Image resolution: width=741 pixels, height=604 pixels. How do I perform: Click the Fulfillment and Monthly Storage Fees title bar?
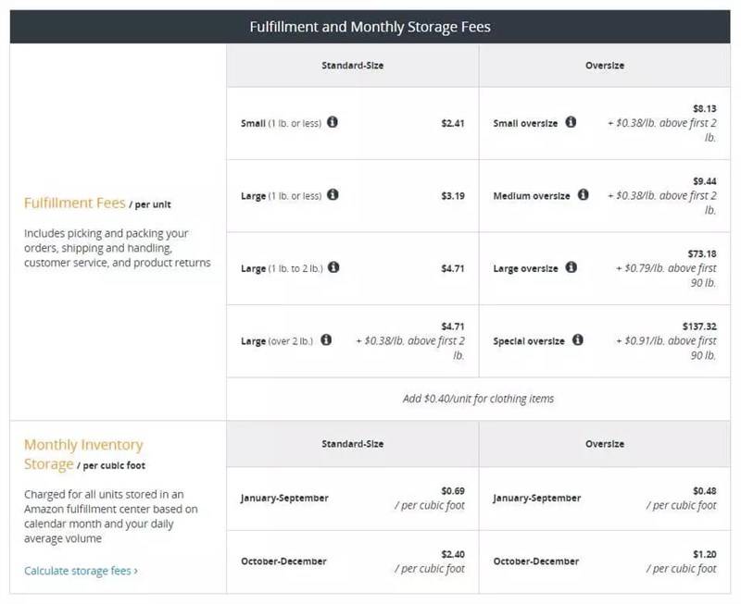coord(370,27)
